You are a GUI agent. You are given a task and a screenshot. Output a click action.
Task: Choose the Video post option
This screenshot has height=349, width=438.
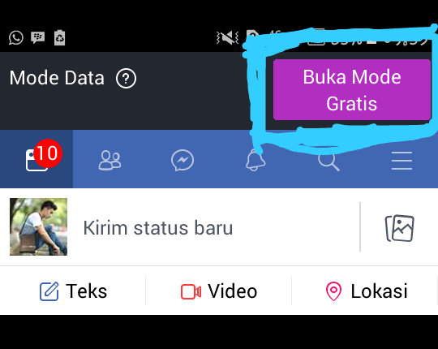[219, 291]
